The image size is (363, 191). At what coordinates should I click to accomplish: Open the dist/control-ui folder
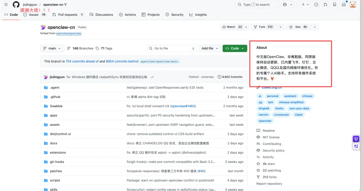point(61,134)
